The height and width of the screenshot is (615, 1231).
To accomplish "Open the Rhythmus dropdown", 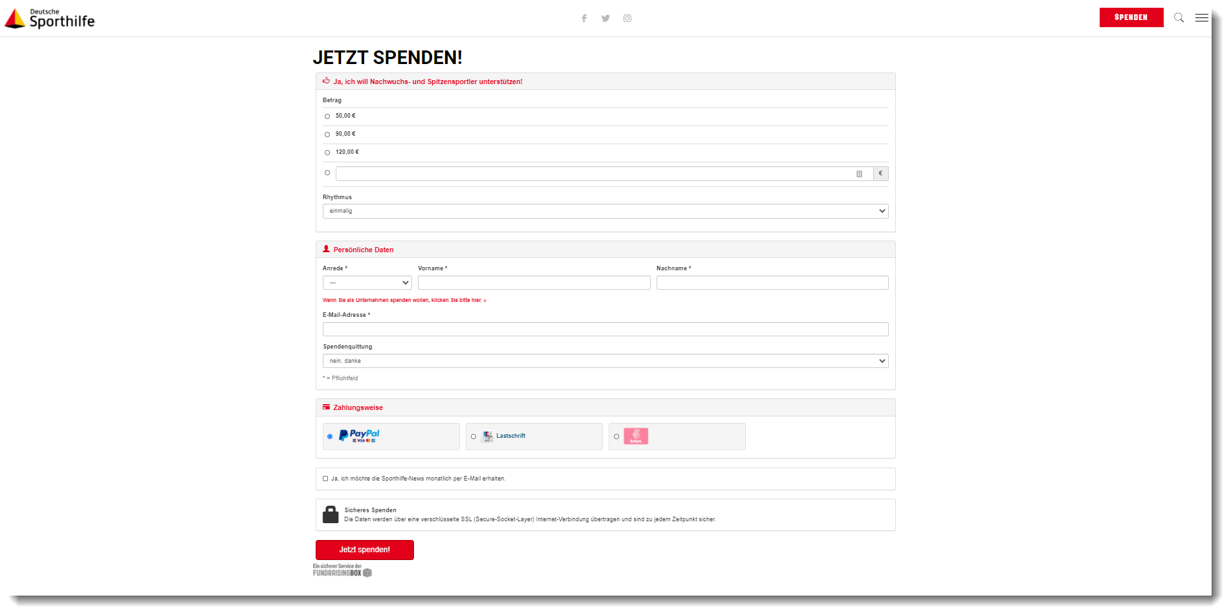I will pyautogui.click(x=605, y=211).
